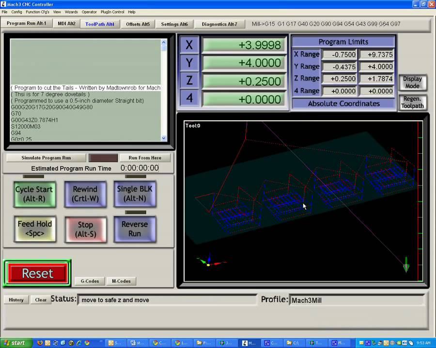436x348 pixels.
Task: Click the 4th axis label button
Action: [189, 98]
